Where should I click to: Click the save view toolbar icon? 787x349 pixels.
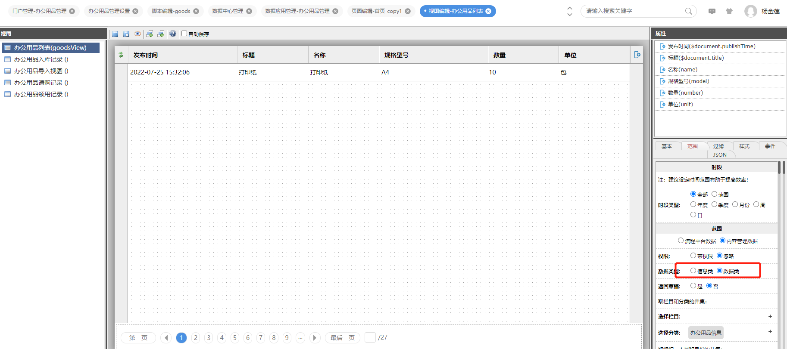tap(115, 34)
